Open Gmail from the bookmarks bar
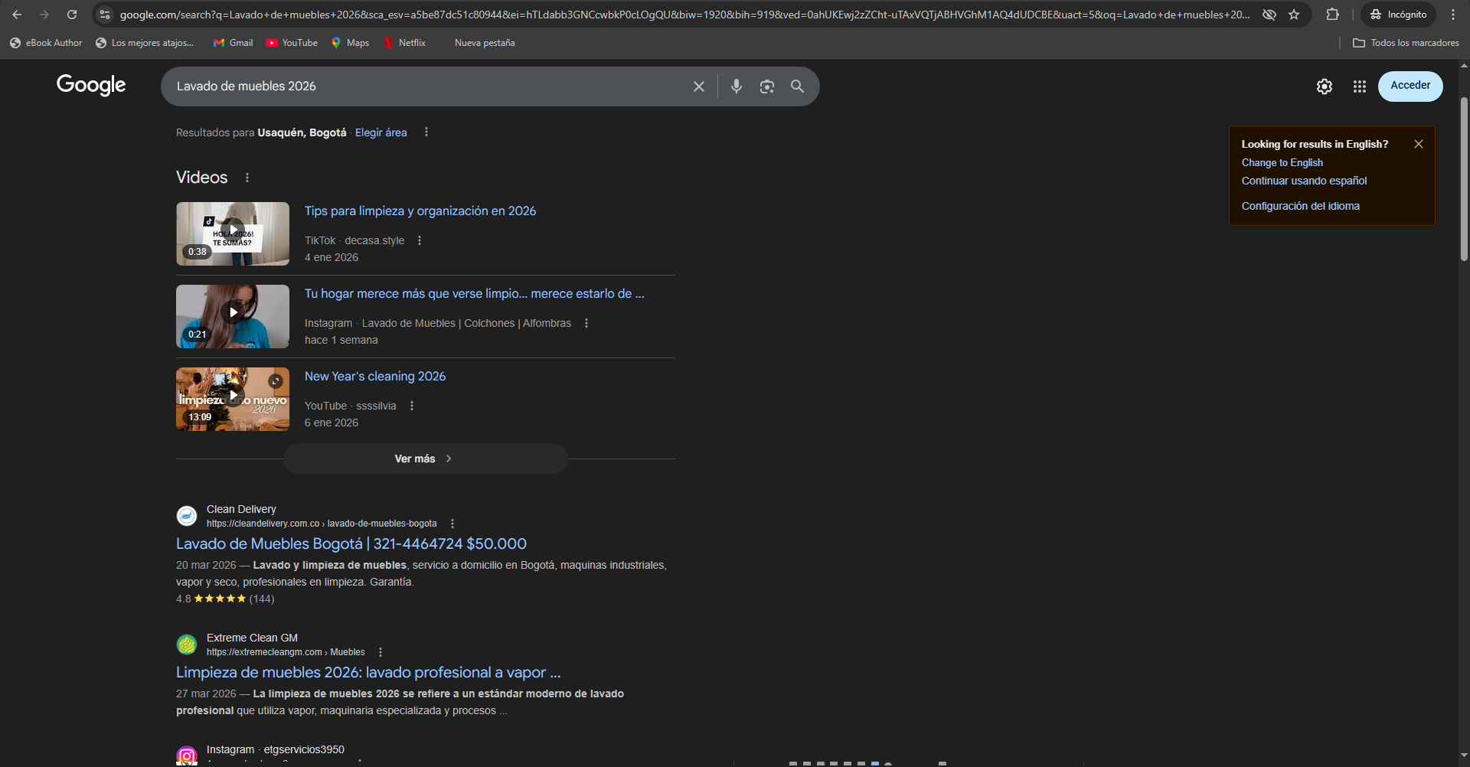Image resolution: width=1470 pixels, height=767 pixels. (233, 43)
